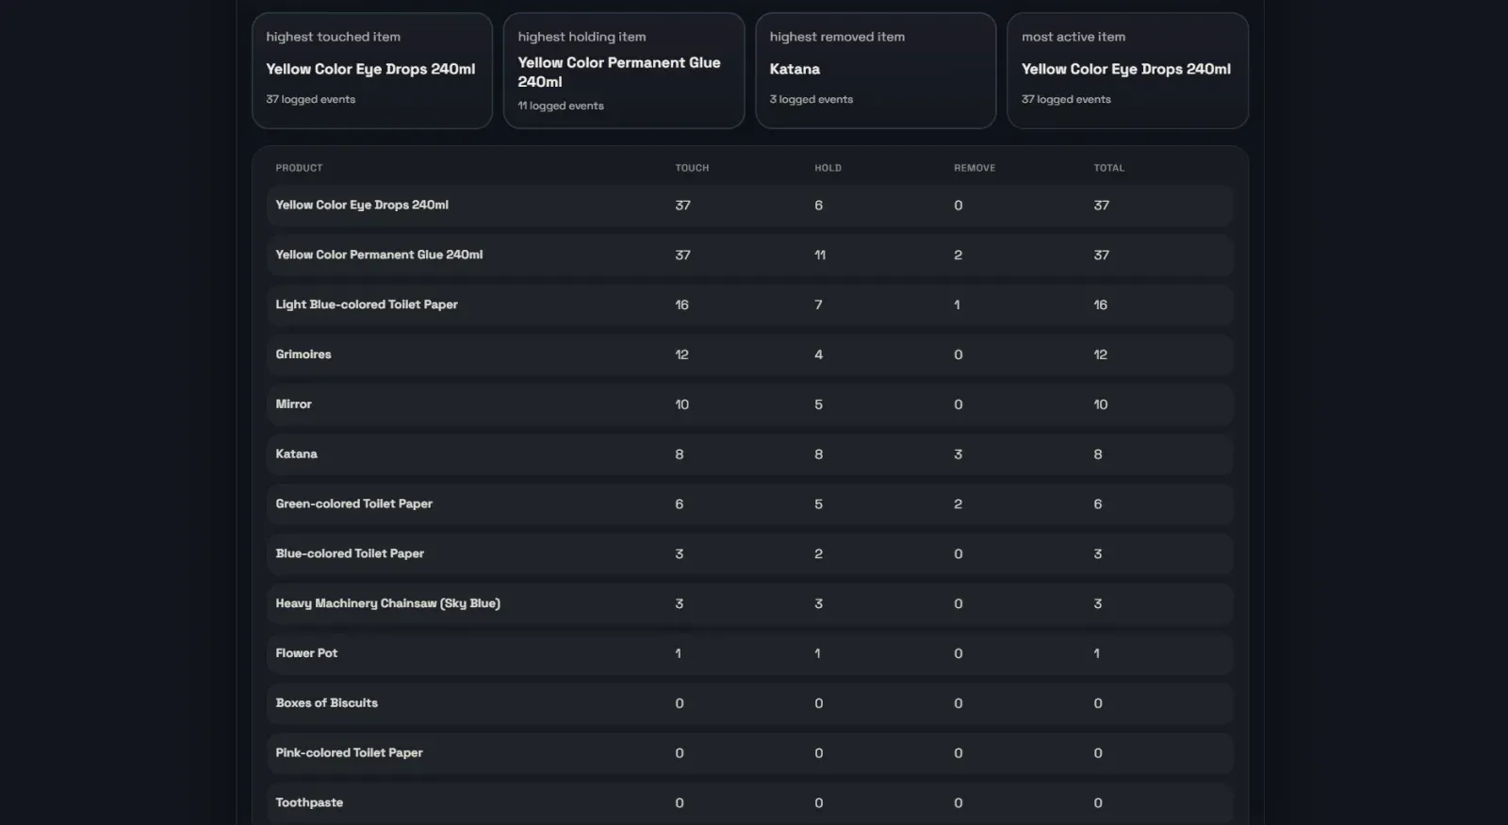Click the Blue-colored Toilet Paper product name
This screenshot has height=825, width=1508.
pos(350,553)
